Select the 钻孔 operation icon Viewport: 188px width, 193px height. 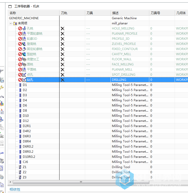point(24,80)
